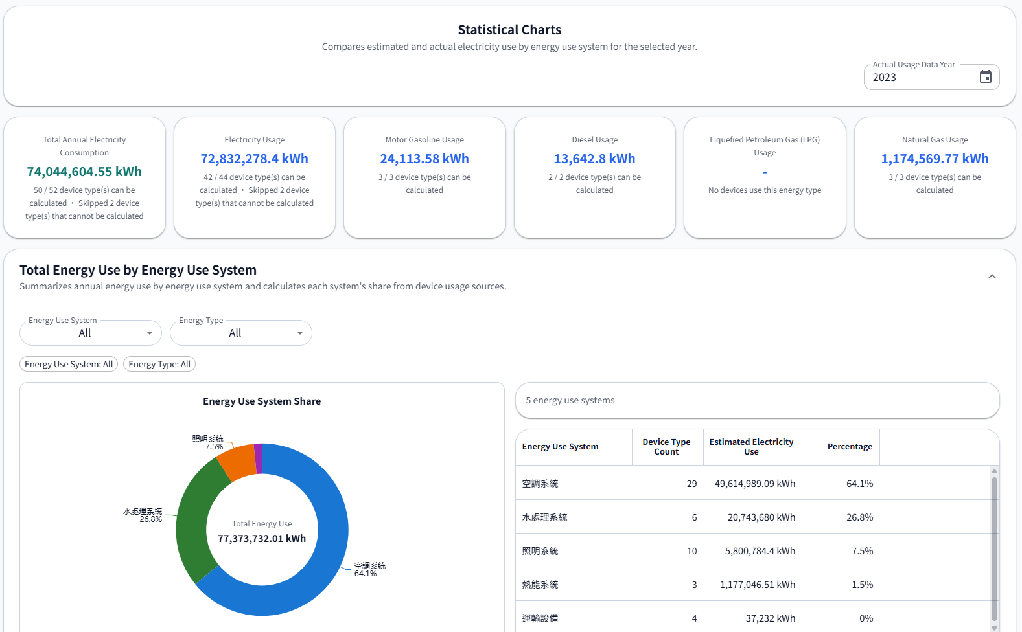This screenshot has width=1022, height=632.
Task: Click the 'Energy Type: All' filter chip
Action: click(x=159, y=365)
